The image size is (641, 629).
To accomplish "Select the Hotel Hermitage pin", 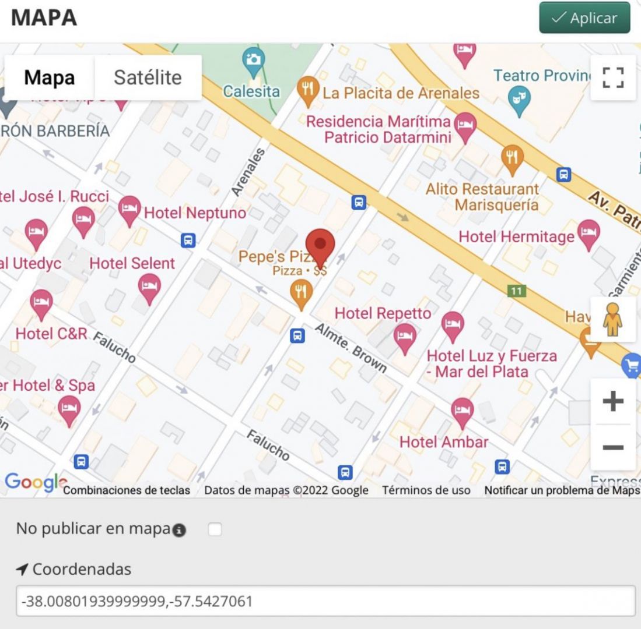I will [x=588, y=234].
